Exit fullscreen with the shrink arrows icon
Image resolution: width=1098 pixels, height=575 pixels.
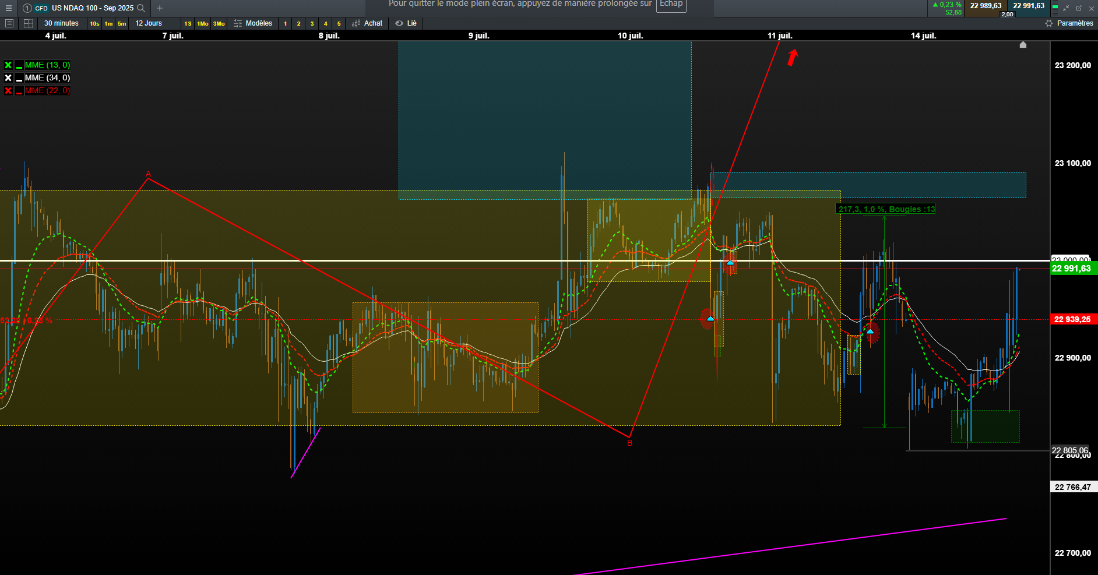tap(1066, 8)
